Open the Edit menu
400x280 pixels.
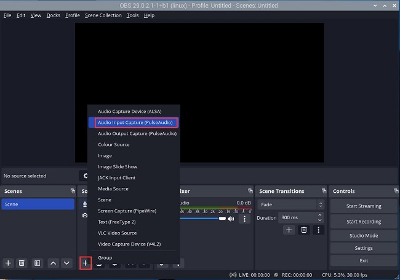tap(21, 15)
